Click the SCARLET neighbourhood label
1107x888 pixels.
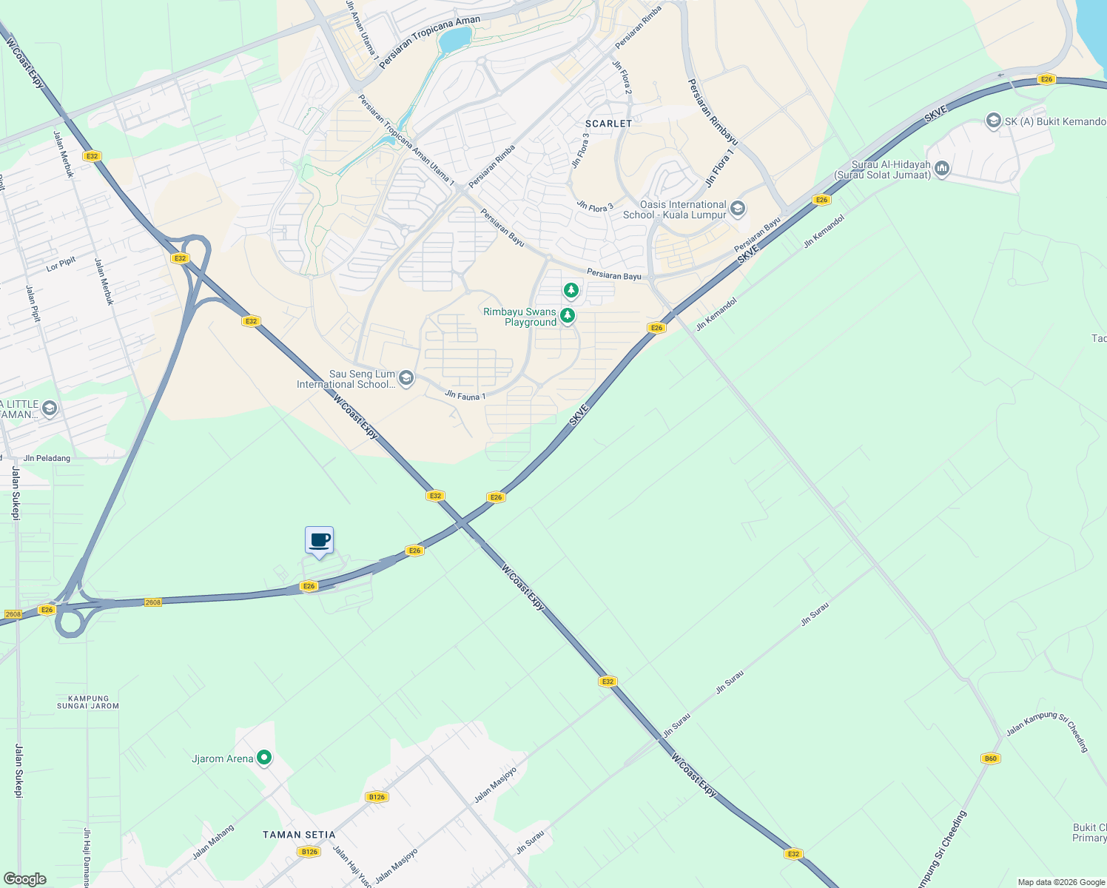click(609, 124)
